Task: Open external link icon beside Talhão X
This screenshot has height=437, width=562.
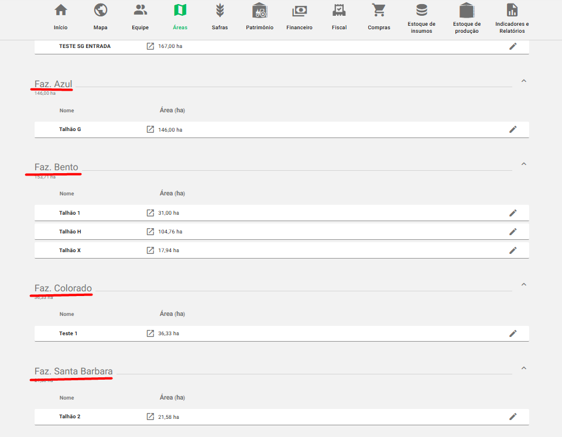Action: tap(150, 250)
